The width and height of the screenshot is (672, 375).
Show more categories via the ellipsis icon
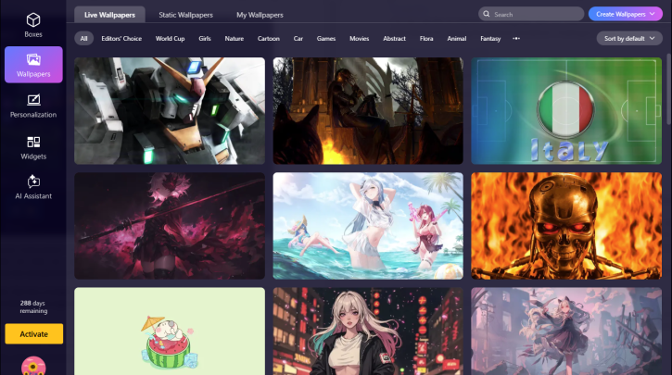coord(516,39)
